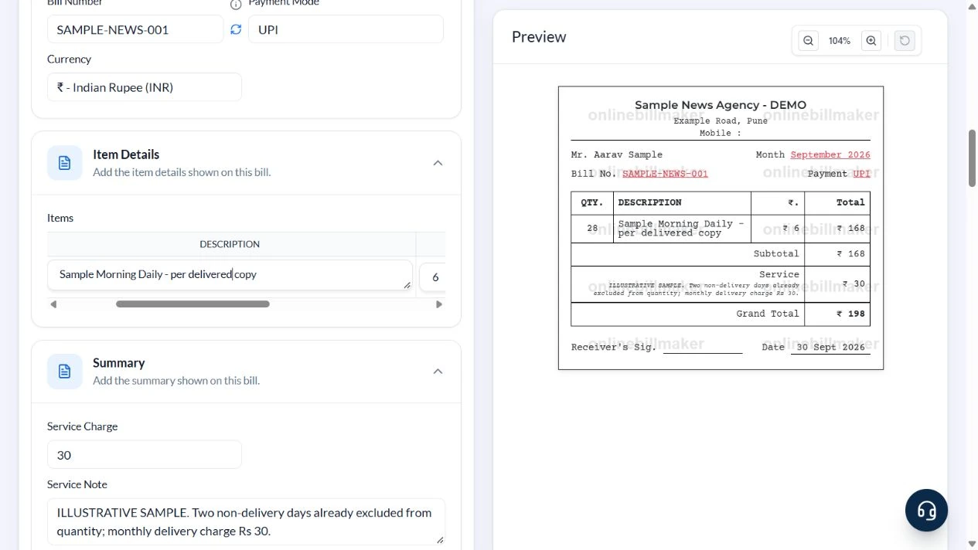Click the 104% zoom level text
This screenshot has width=978, height=550.
[840, 41]
